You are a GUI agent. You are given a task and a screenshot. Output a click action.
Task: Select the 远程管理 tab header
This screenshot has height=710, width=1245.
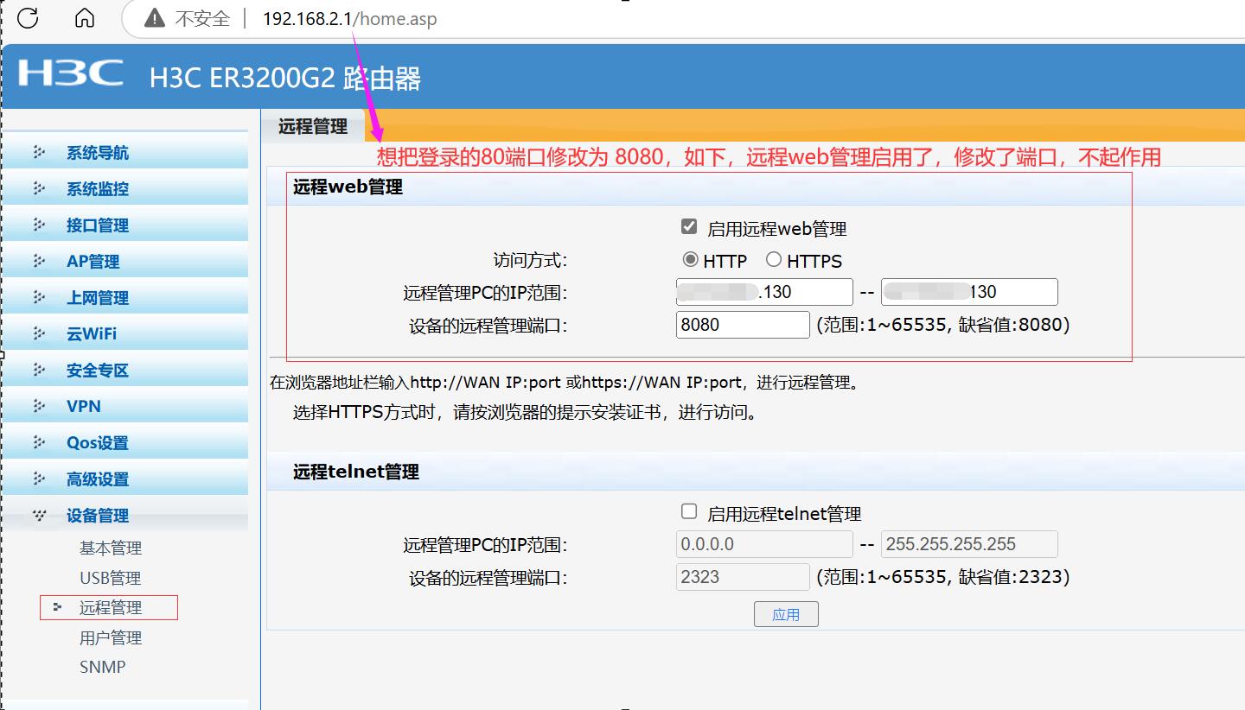coord(313,126)
